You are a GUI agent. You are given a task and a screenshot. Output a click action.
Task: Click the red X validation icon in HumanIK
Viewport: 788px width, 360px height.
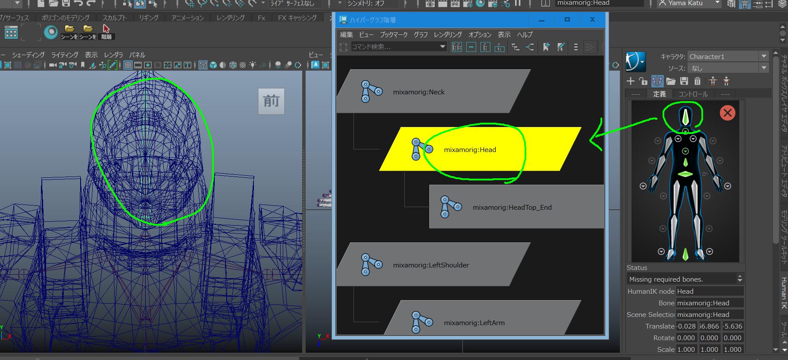tap(728, 113)
